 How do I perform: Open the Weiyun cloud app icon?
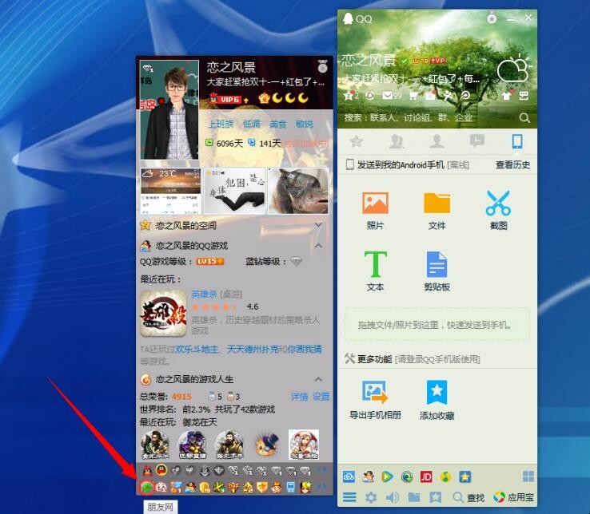349,476
